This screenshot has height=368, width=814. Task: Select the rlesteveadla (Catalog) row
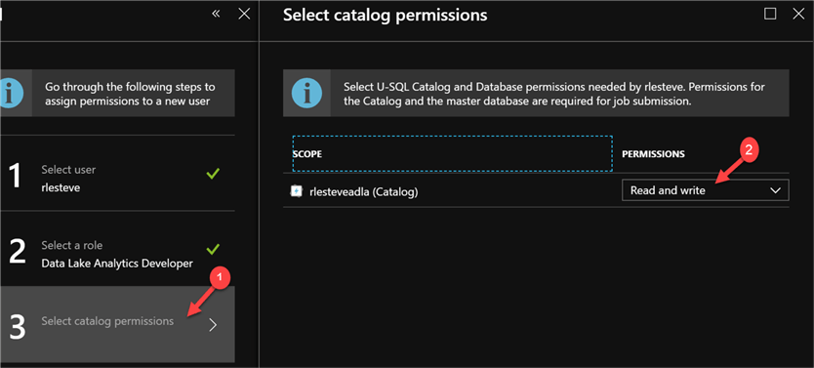pos(536,190)
